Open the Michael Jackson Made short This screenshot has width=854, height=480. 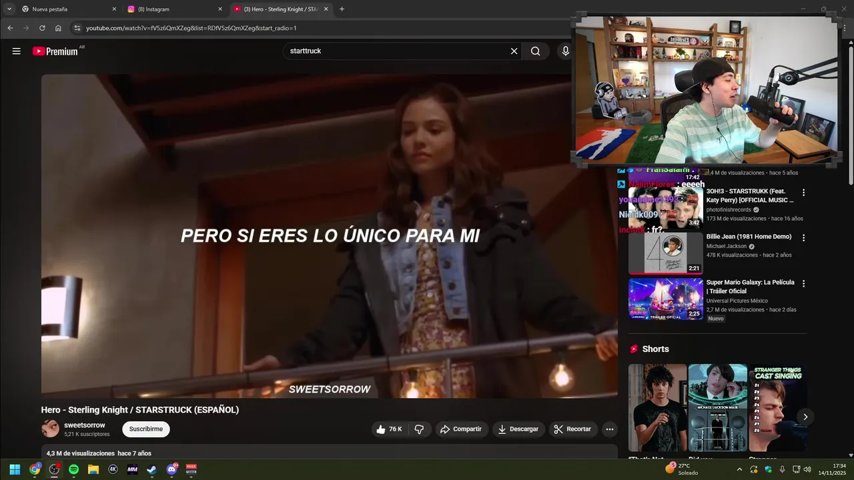(717, 407)
